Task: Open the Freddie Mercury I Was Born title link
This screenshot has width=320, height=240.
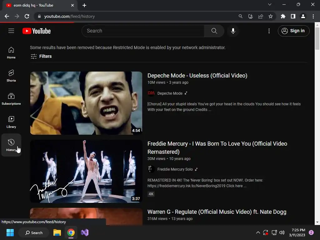Action: point(217,147)
